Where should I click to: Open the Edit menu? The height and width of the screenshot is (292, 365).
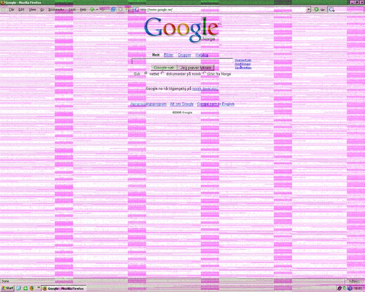coord(21,10)
